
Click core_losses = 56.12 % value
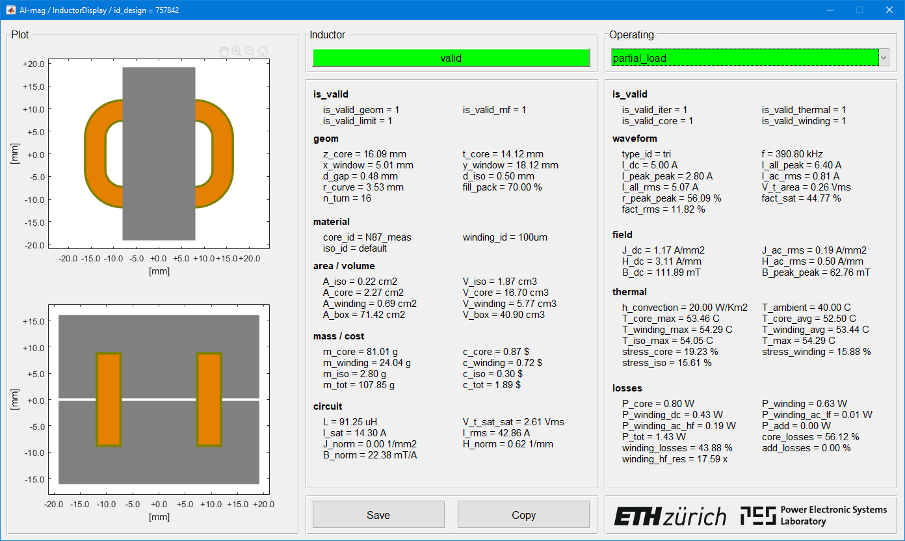pyautogui.click(x=811, y=437)
